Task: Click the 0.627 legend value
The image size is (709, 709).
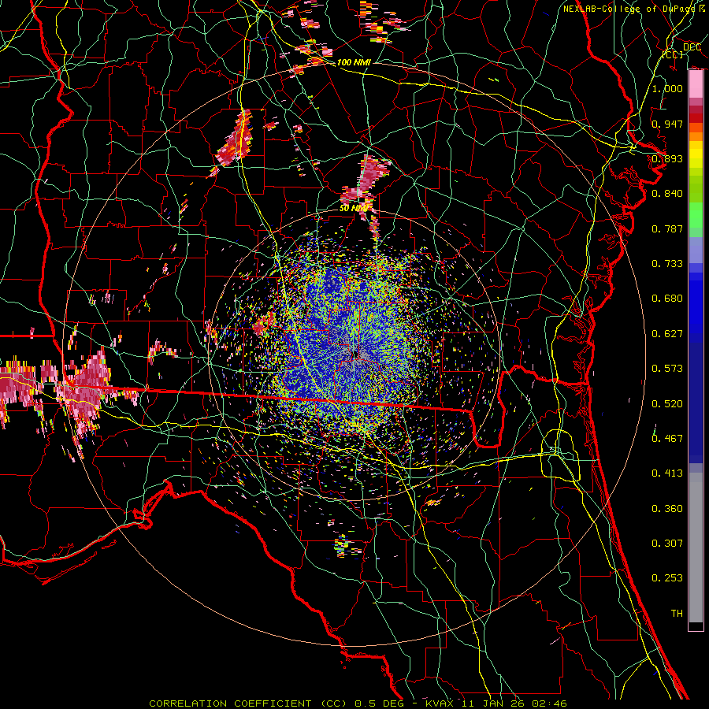Action: (667, 334)
